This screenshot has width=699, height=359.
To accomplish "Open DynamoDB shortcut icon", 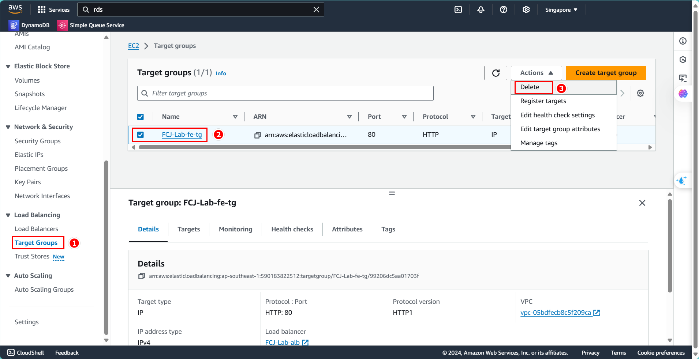I will (14, 25).
